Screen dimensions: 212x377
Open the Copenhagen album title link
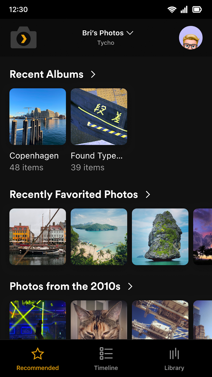tap(34, 156)
